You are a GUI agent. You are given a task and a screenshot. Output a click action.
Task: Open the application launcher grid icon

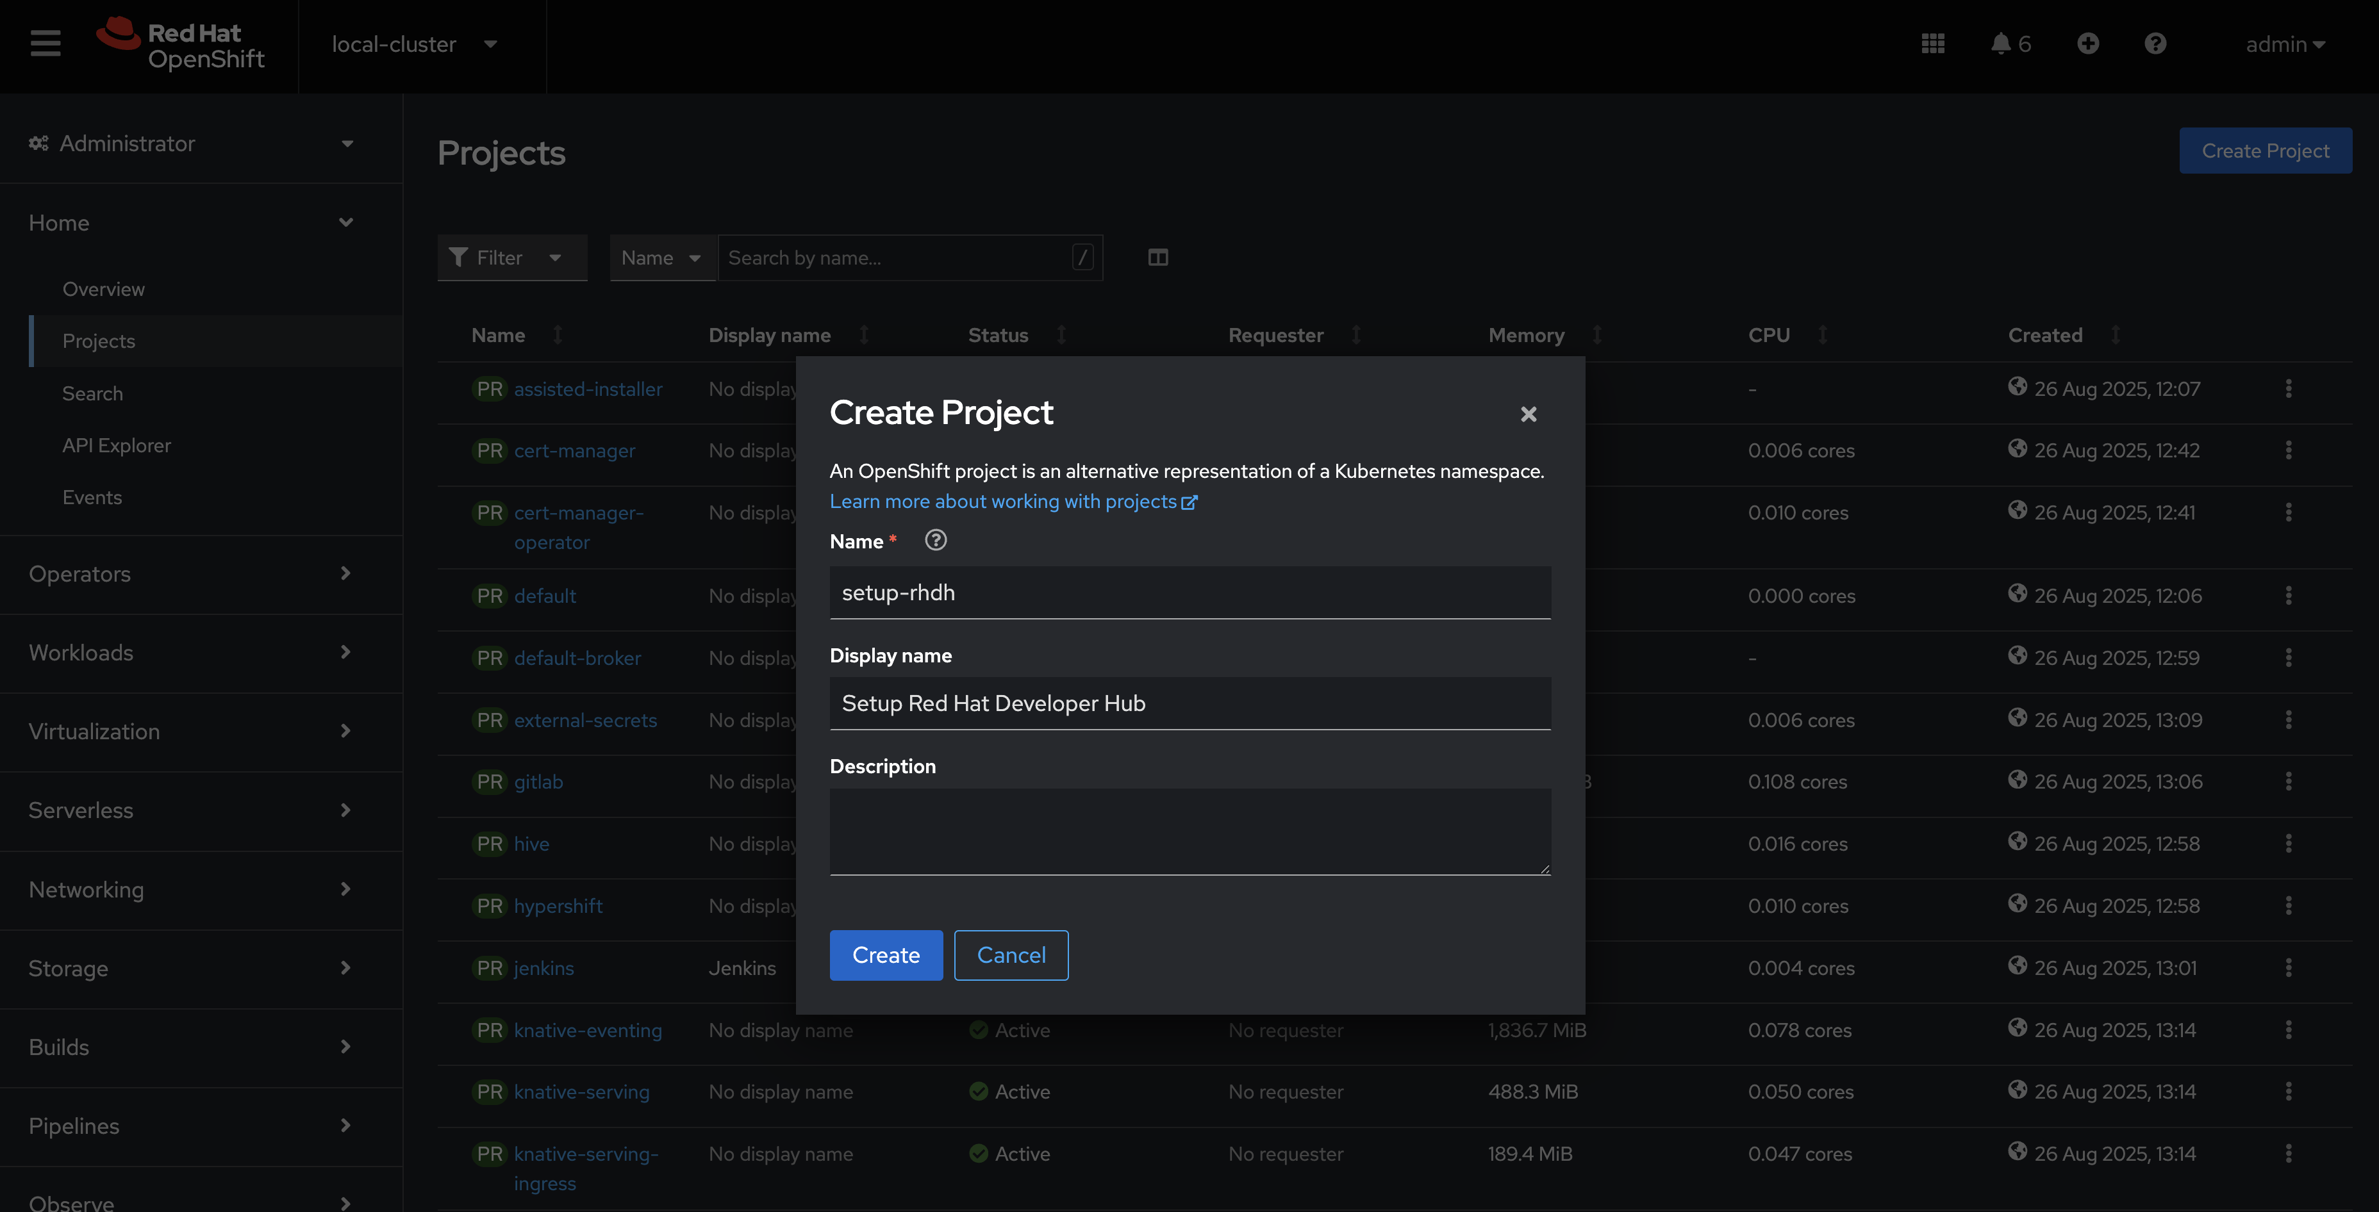coord(1933,44)
